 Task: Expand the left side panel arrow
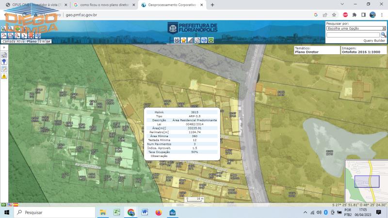click(x=4, y=47)
